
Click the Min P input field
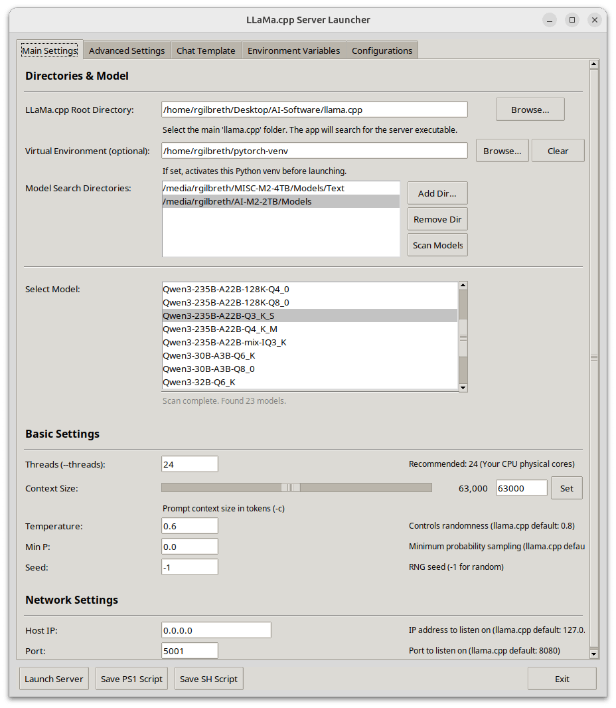pyautogui.click(x=190, y=547)
